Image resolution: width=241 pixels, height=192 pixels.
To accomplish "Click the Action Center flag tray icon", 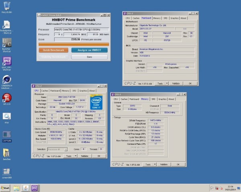I will 212,188.
